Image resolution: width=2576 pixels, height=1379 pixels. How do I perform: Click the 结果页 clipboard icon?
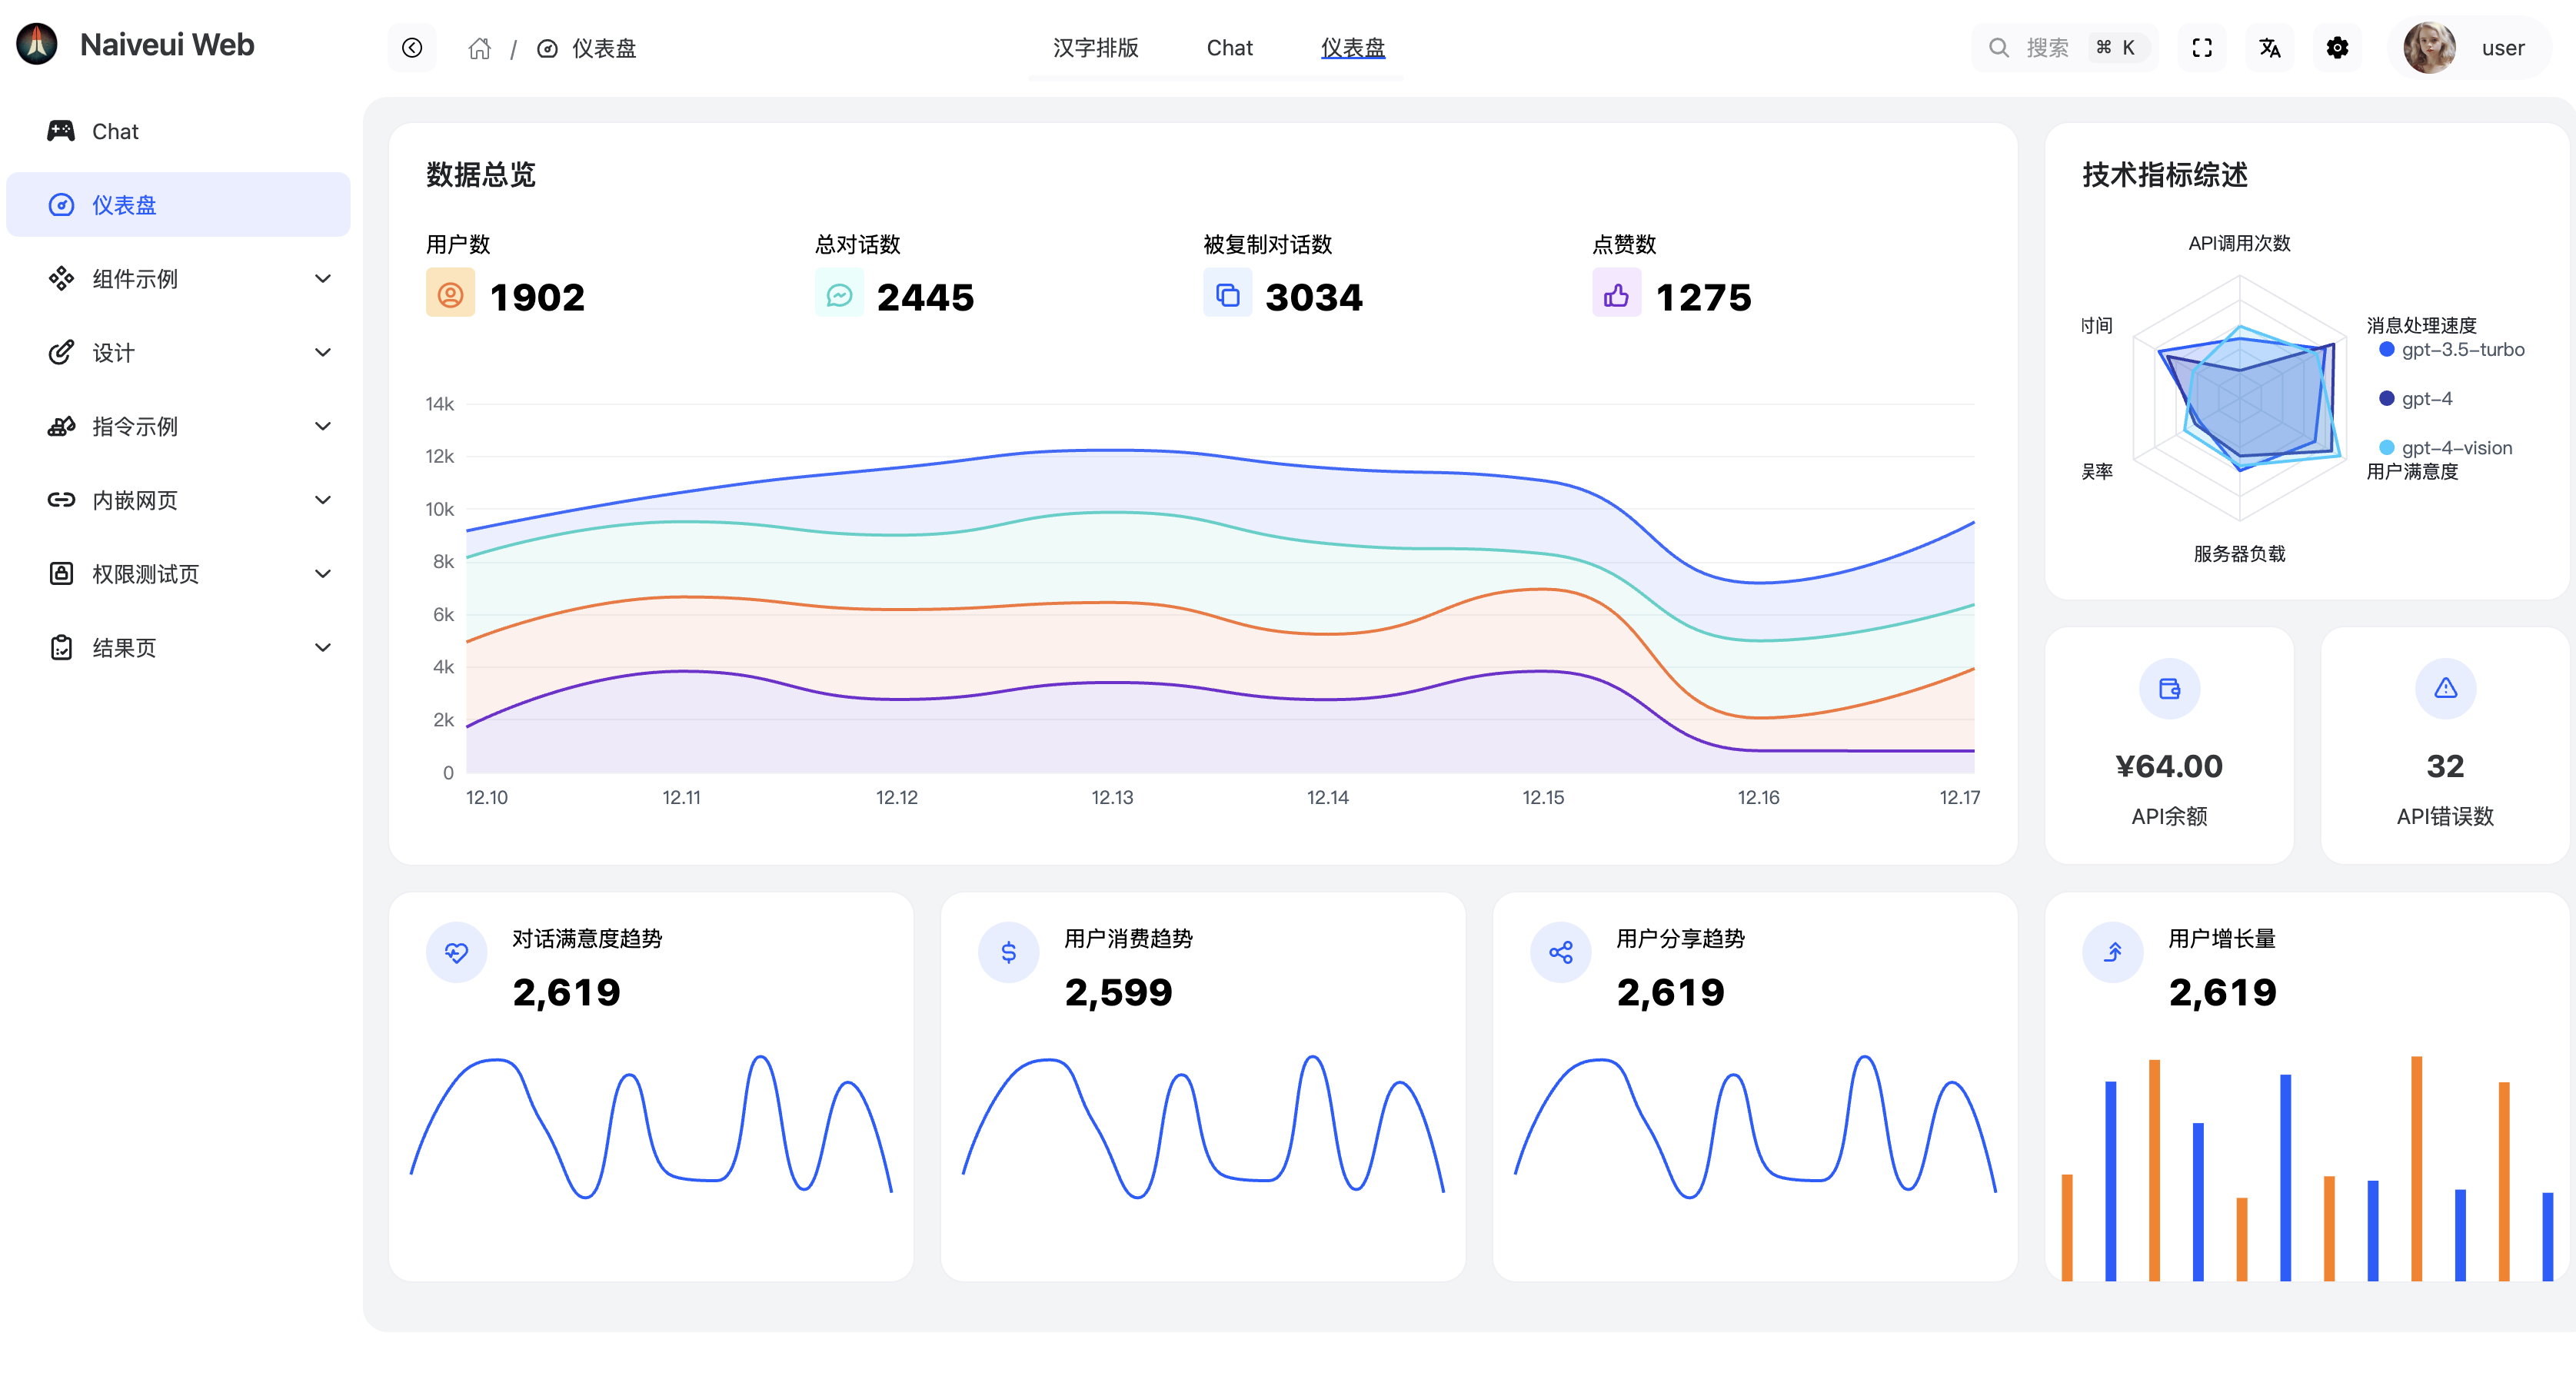(61, 649)
